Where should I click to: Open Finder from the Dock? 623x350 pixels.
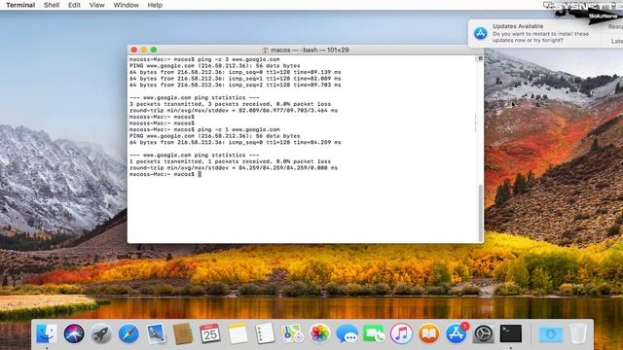point(47,333)
